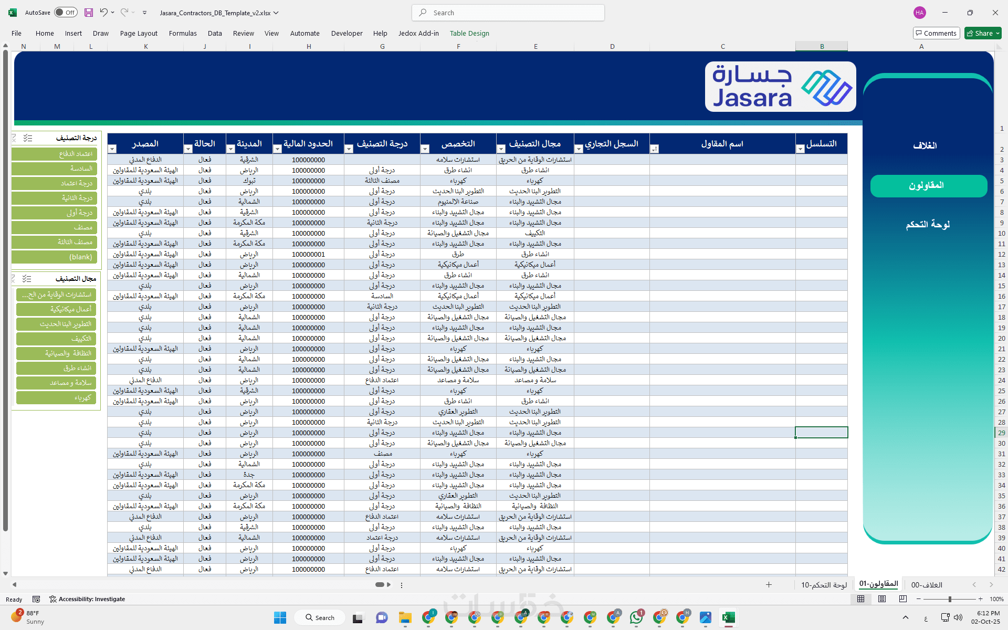
Task: Toggle the (blank) slicer item
Action: click(55, 257)
